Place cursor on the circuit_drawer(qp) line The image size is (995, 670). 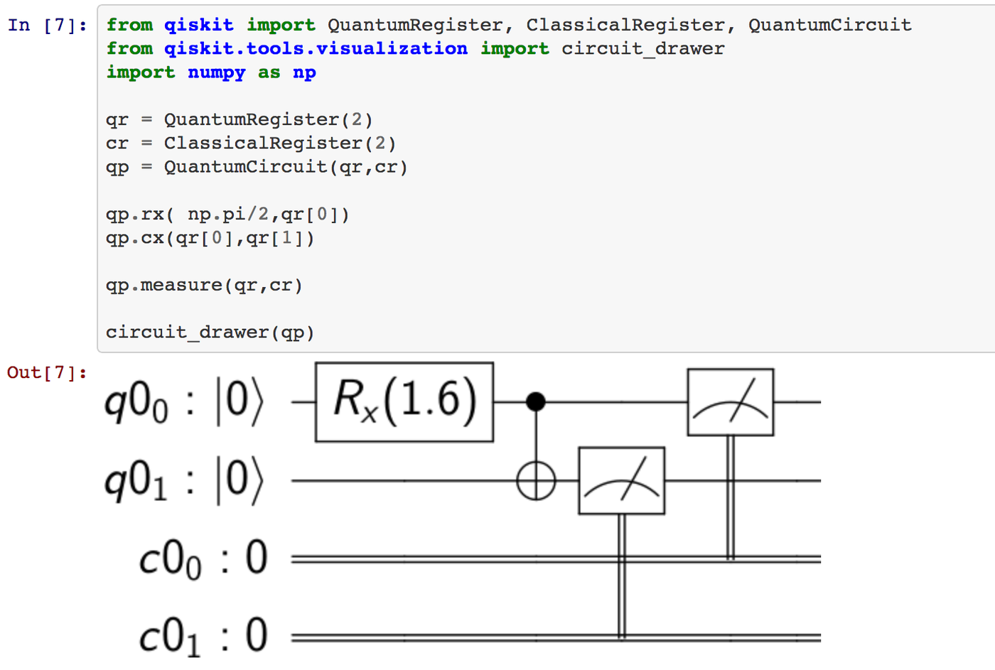click(210, 333)
